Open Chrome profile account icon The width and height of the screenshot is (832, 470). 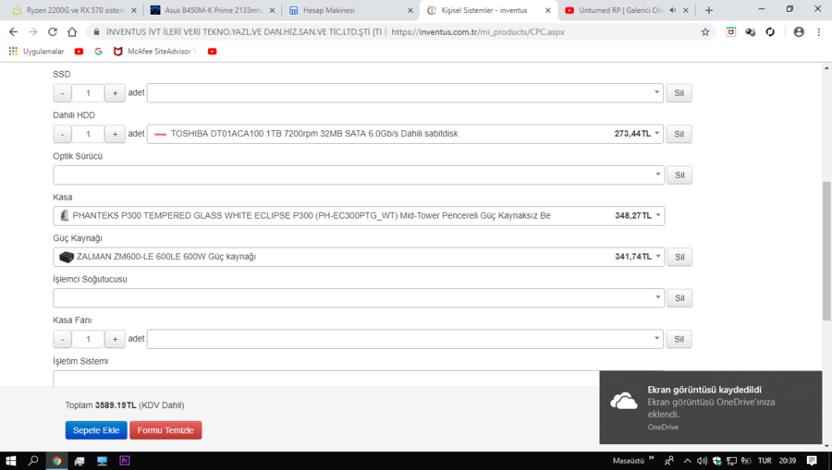click(799, 31)
